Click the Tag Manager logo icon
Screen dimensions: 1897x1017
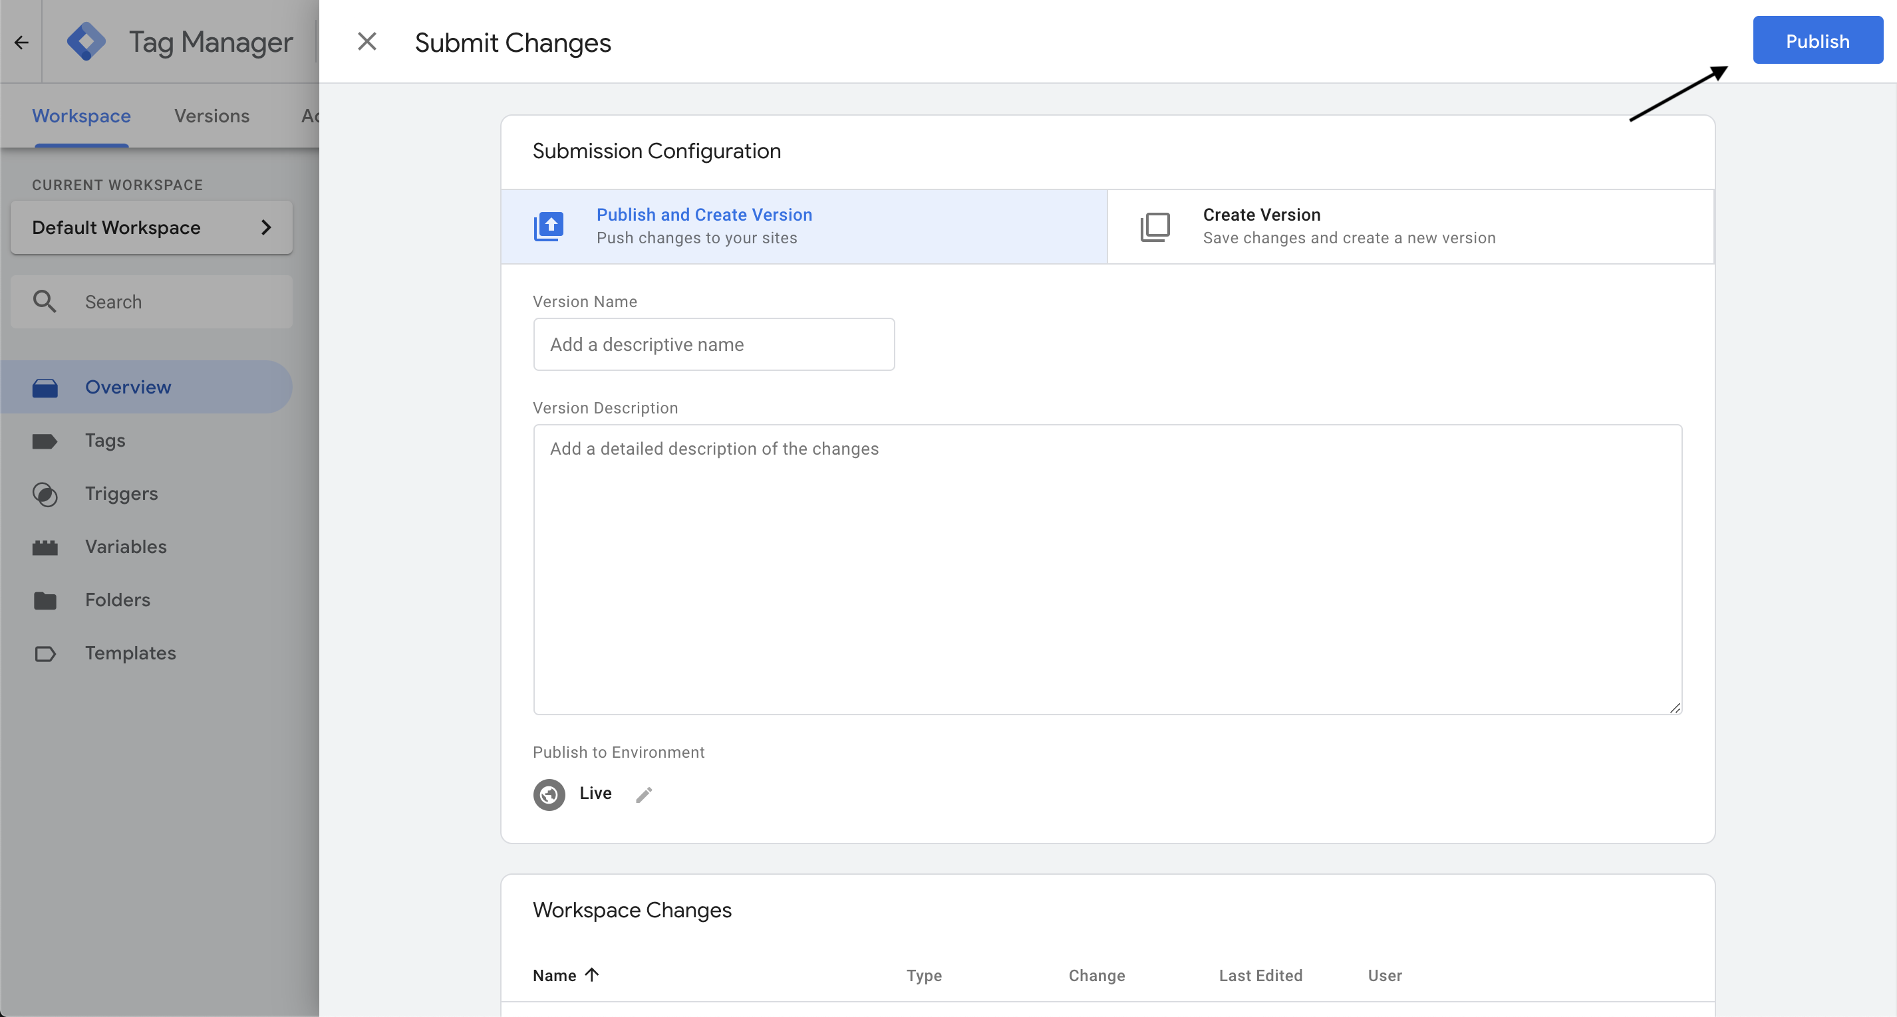click(x=86, y=41)
